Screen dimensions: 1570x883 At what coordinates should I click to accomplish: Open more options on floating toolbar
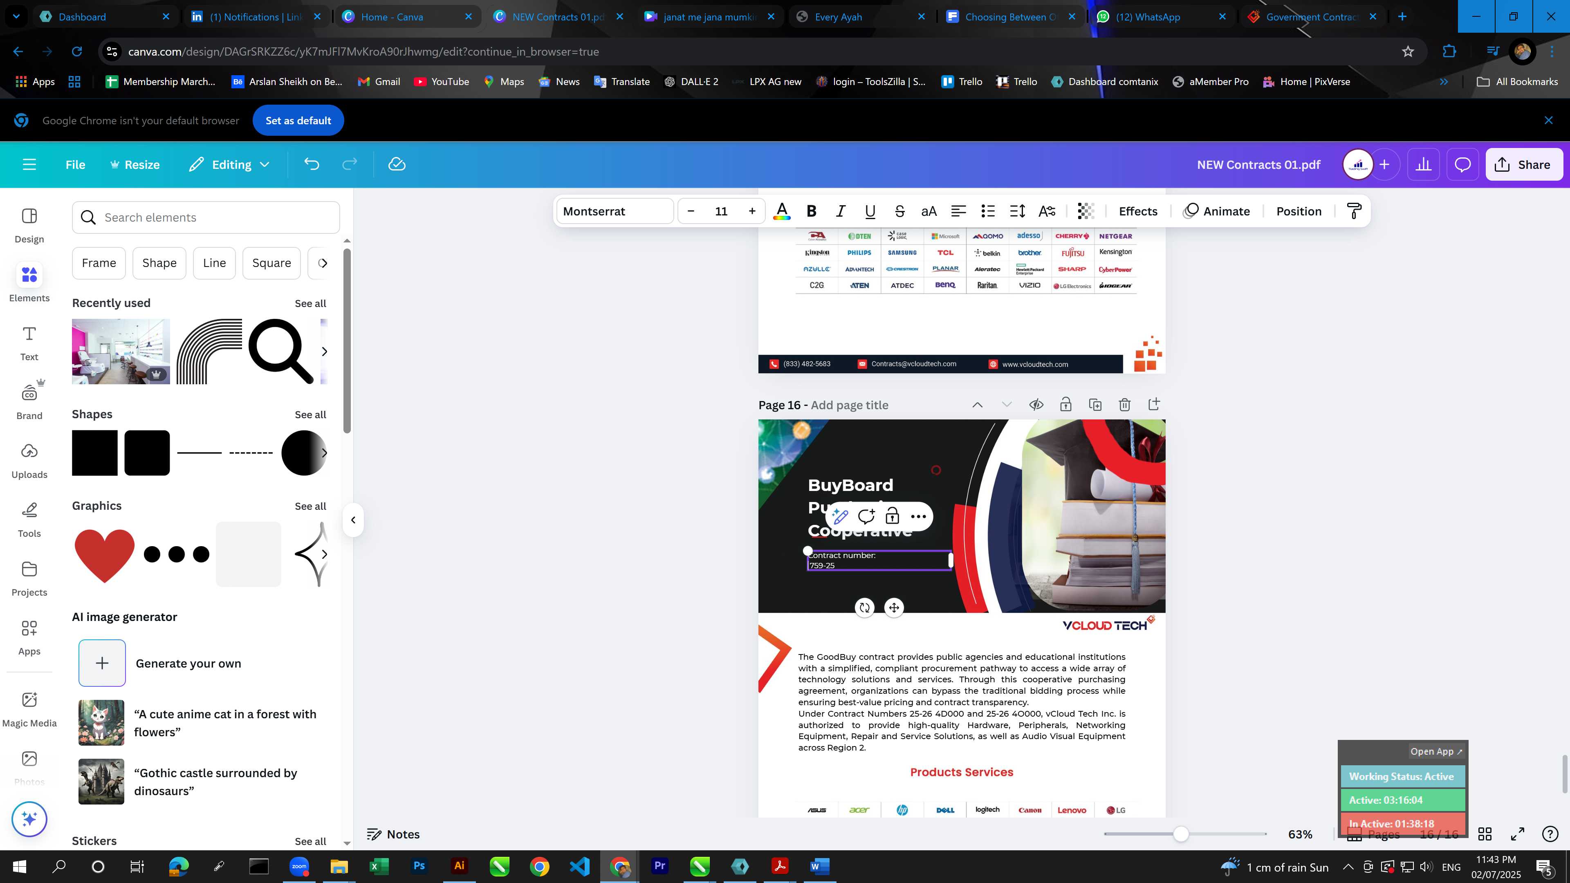(918, 517)
